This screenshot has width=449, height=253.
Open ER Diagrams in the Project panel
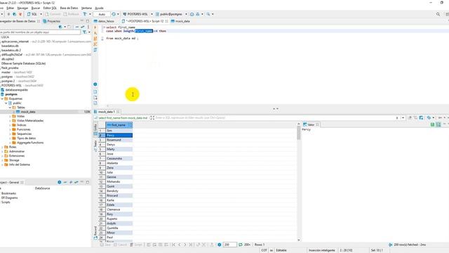9,197
